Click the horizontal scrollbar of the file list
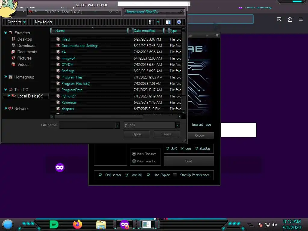Viewport: 308px width, 231px height. [x=99, y=116]
